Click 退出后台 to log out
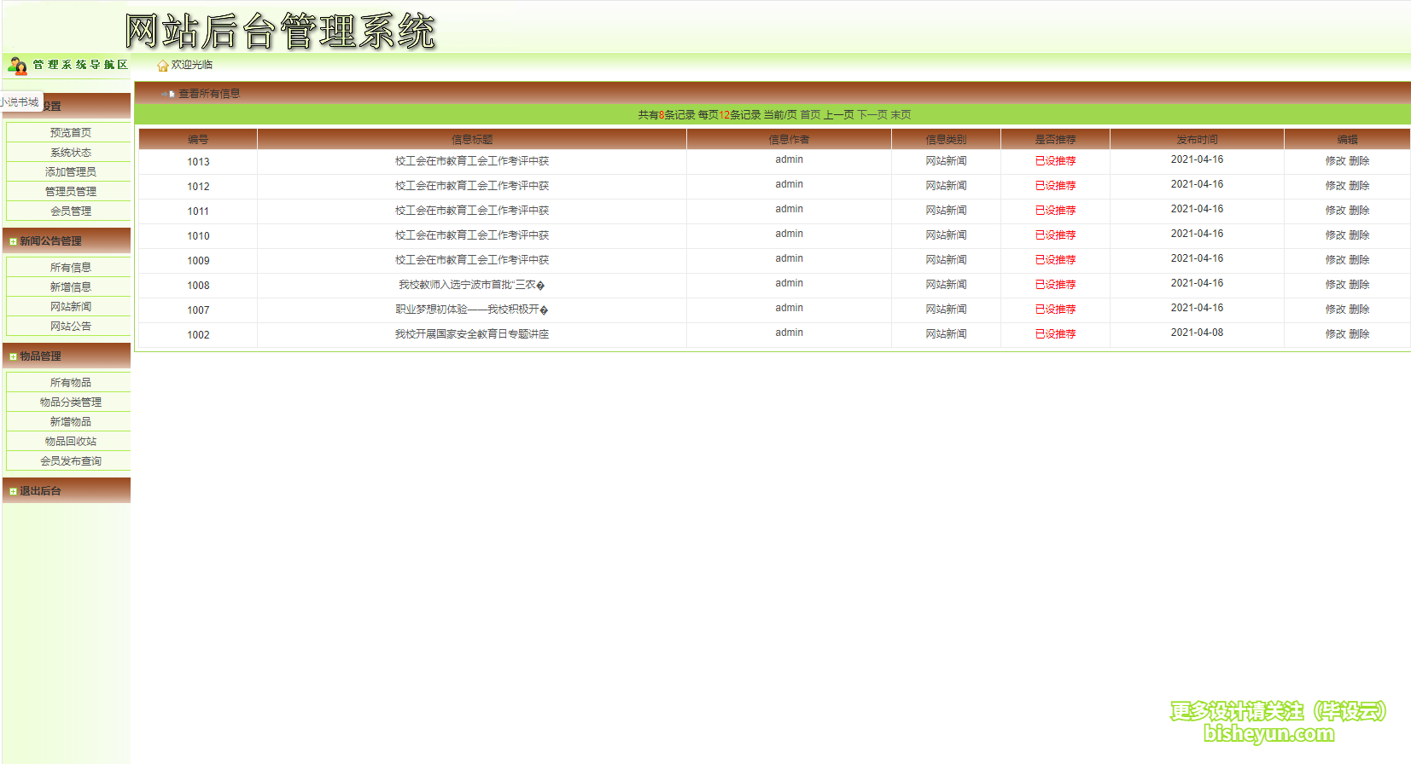Viewport: 1411px width, 764px height. tap(40, 491)
